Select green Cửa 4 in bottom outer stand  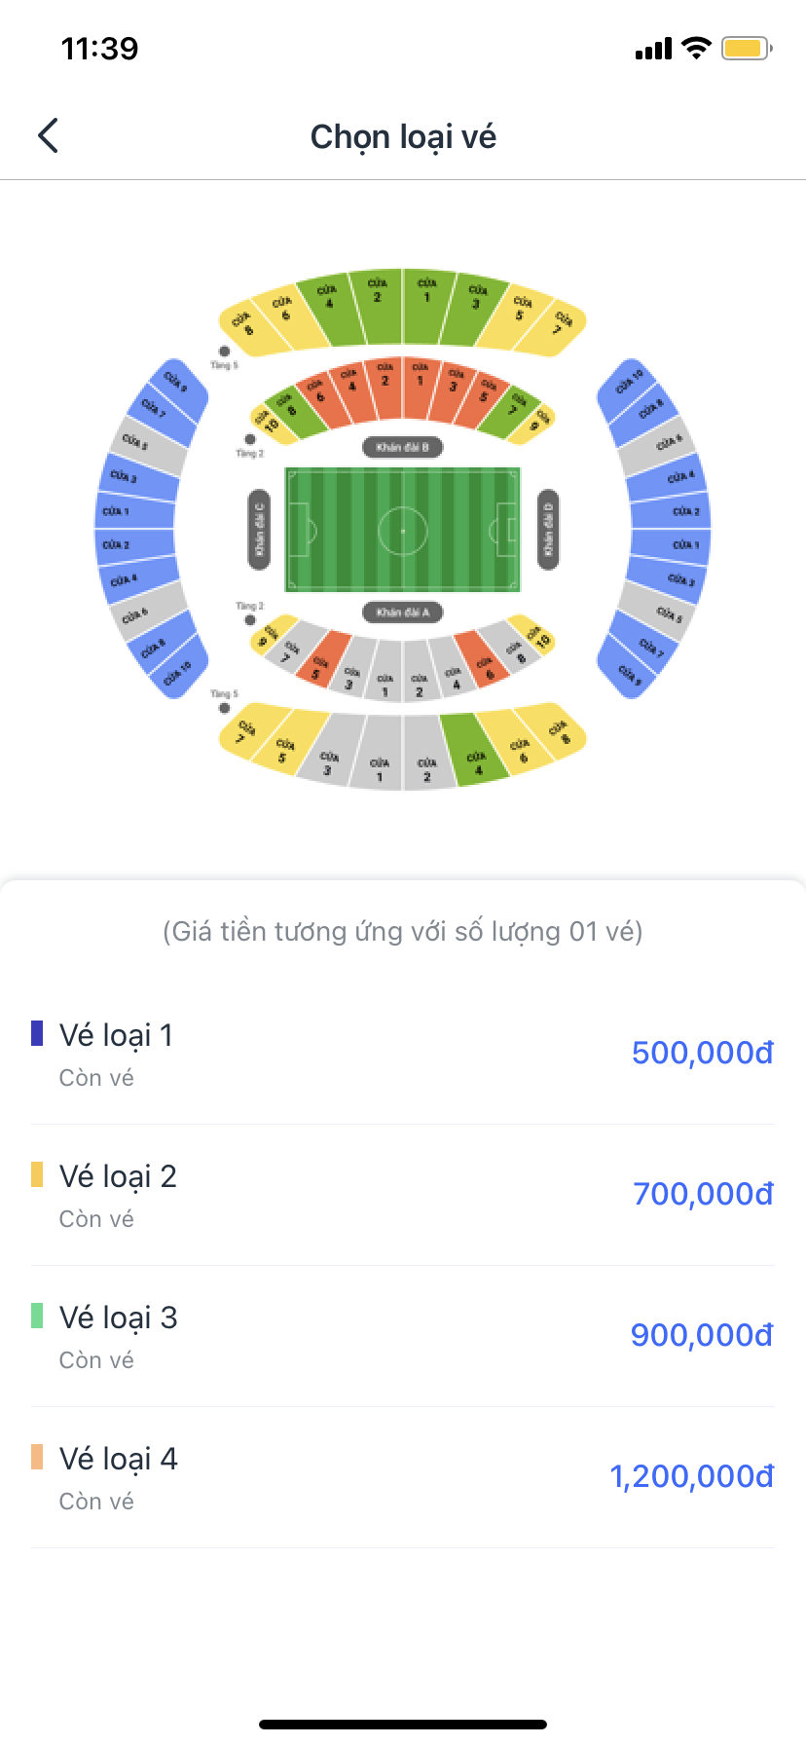coord(475,750)
